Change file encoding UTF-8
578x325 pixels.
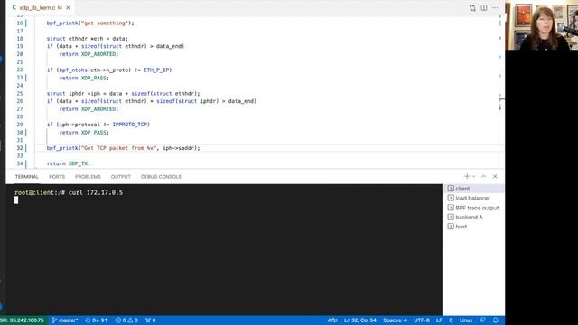coord(422,320)
